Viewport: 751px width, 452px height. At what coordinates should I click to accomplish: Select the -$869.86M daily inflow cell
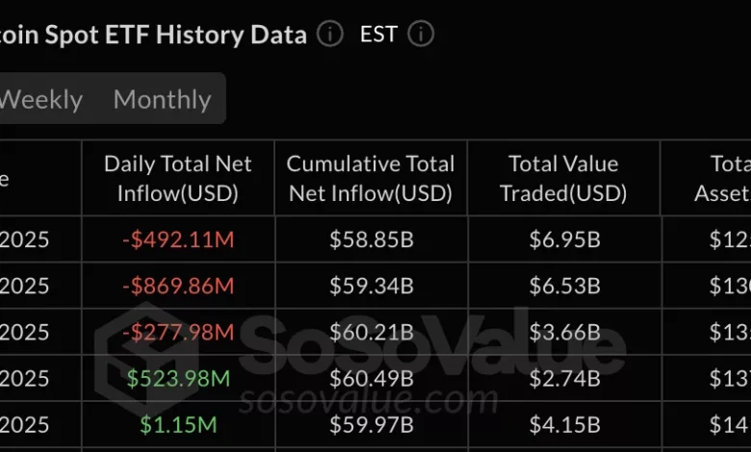[178, 286]
